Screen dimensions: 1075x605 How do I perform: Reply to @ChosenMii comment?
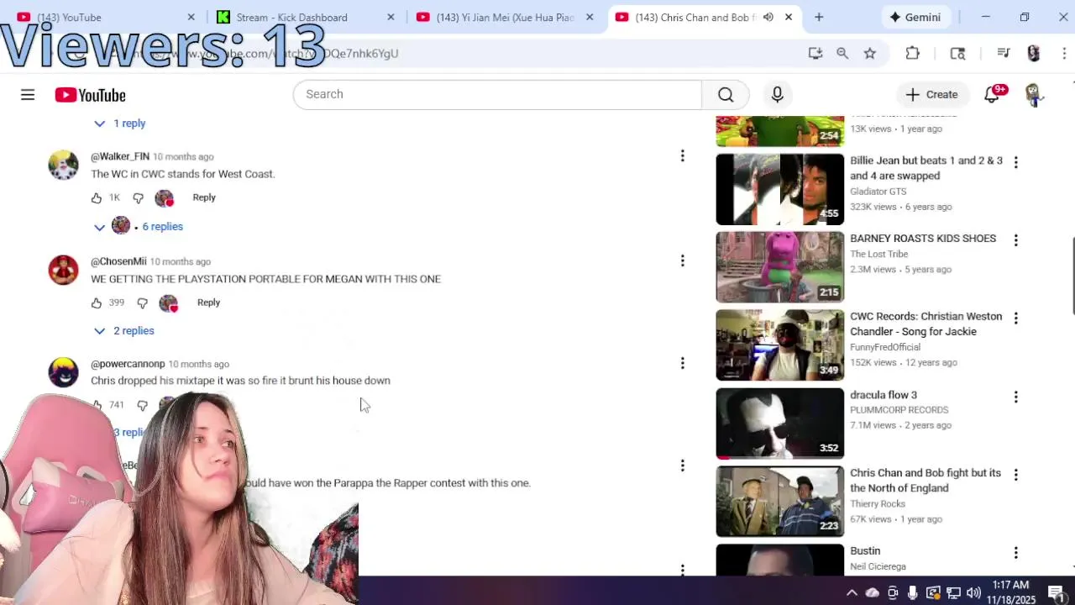208,302
